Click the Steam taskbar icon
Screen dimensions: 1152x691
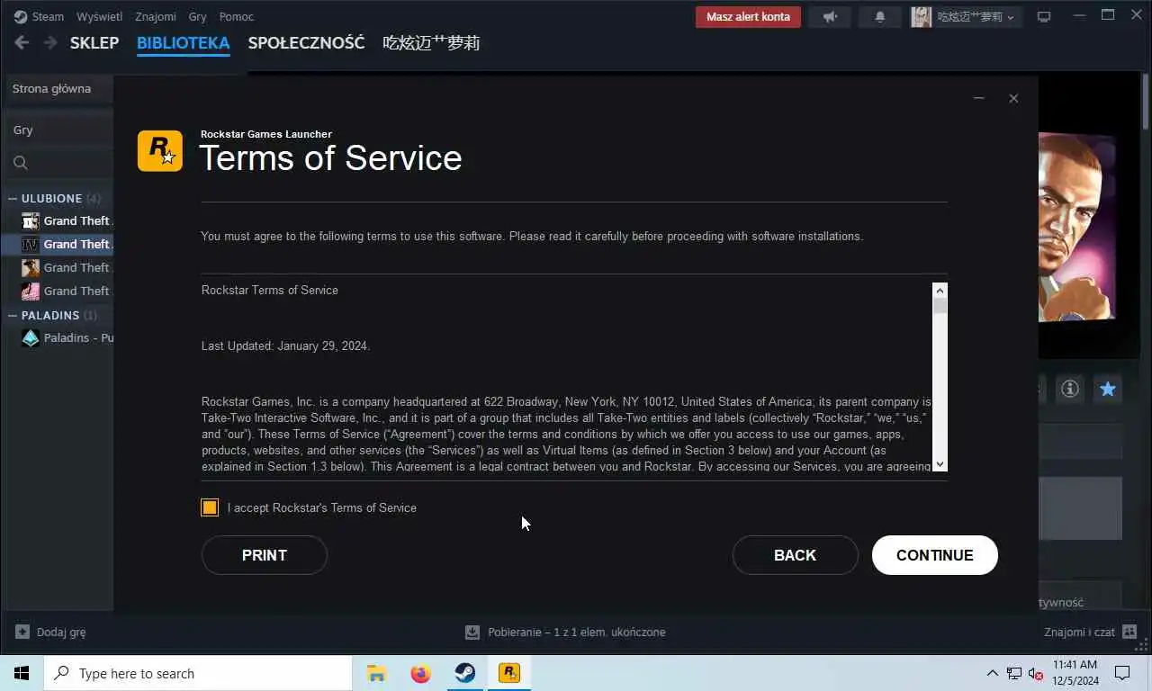tap(464, 673)
